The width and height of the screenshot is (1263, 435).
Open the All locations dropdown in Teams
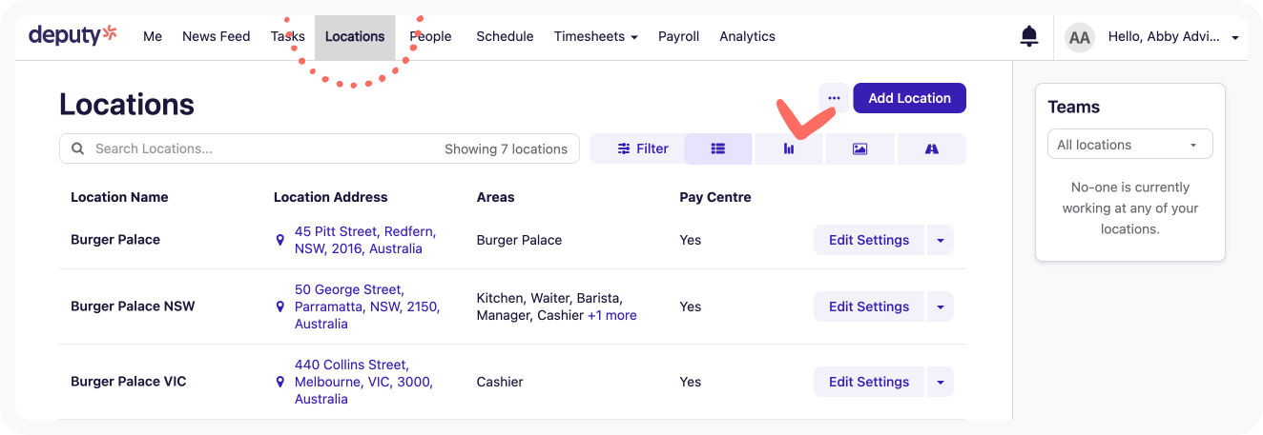point(1129,145)
